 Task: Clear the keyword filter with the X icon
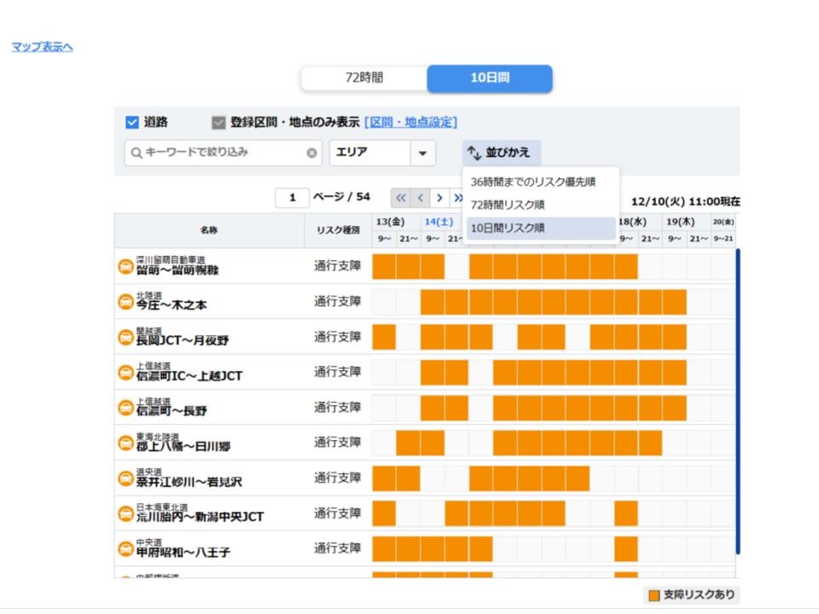312,153
